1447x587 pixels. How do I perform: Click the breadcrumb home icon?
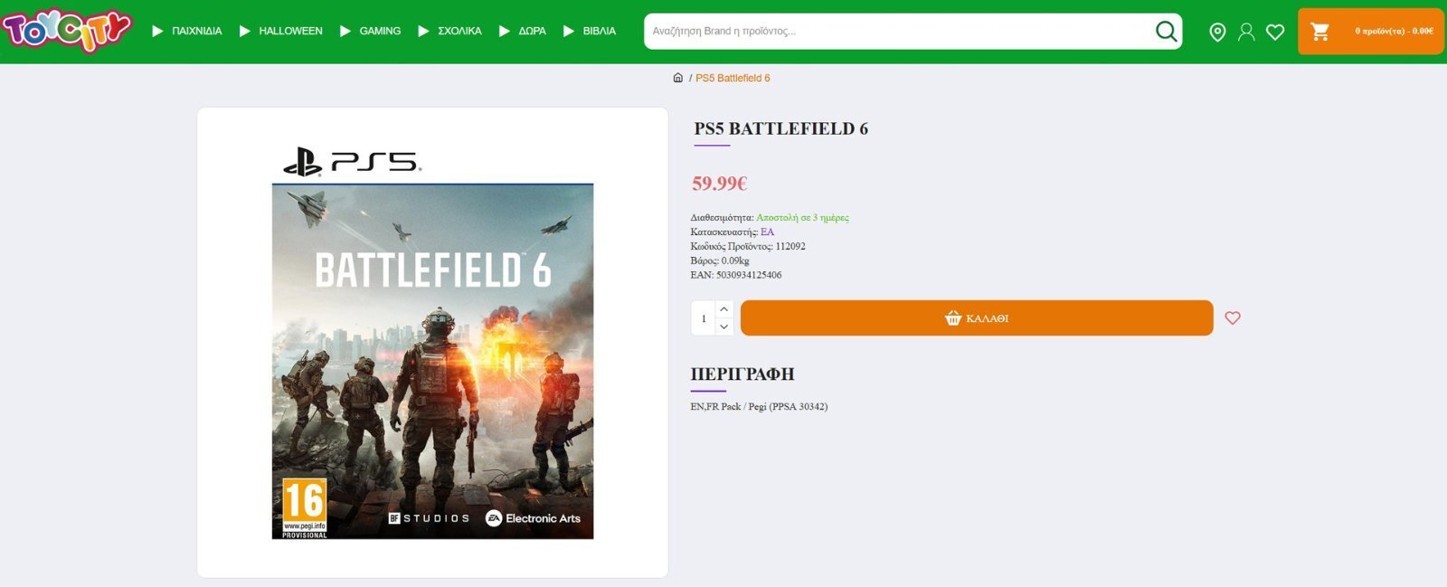pyautogui.click(x=678, y=78)
